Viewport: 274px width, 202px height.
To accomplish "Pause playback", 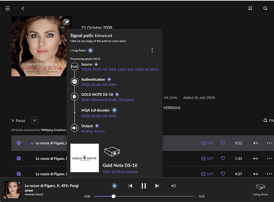I will coord(144,186).
